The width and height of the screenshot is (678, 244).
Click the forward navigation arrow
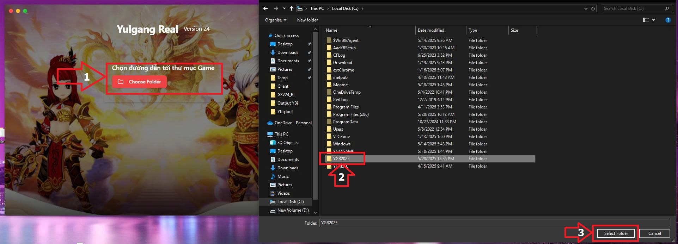point(276,8)
